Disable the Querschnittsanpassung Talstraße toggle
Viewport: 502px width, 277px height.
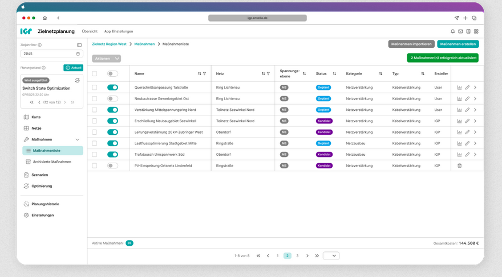point(112,88)
